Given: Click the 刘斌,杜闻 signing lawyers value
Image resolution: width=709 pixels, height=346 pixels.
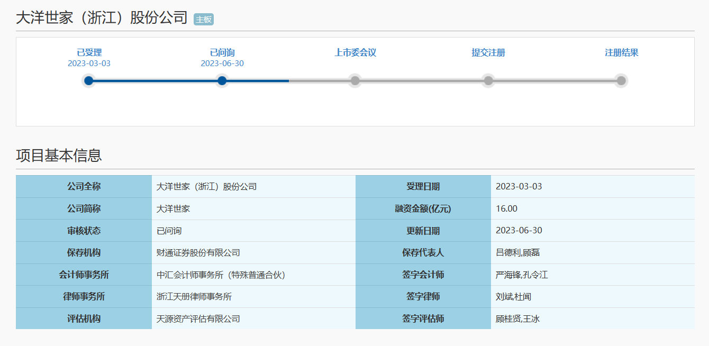Looking at the screenshot, I should [x=513, y=297].
